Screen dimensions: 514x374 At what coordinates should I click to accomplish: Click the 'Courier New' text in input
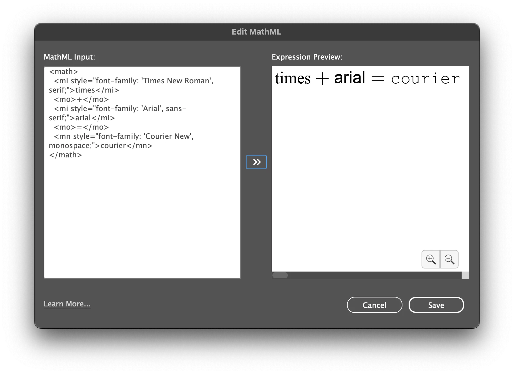168,136
